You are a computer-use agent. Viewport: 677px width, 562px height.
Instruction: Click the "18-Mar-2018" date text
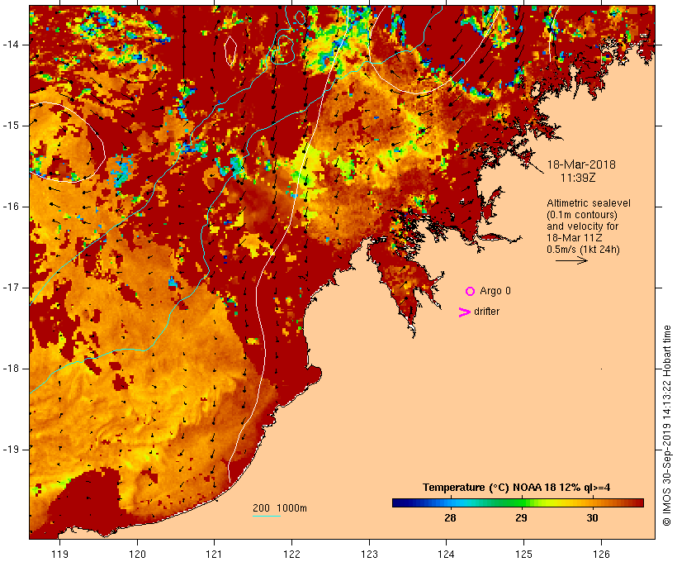(581, 164)
